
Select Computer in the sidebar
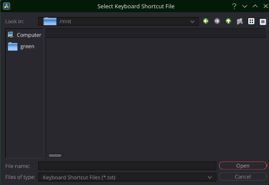24,35
